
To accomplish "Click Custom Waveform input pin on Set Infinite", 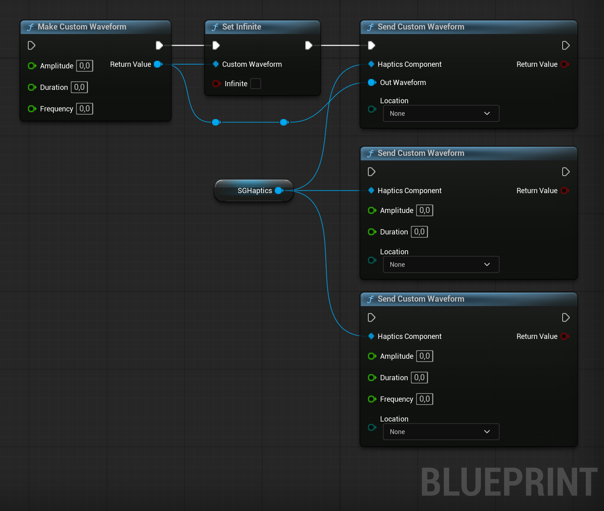I will pos(216,64).
